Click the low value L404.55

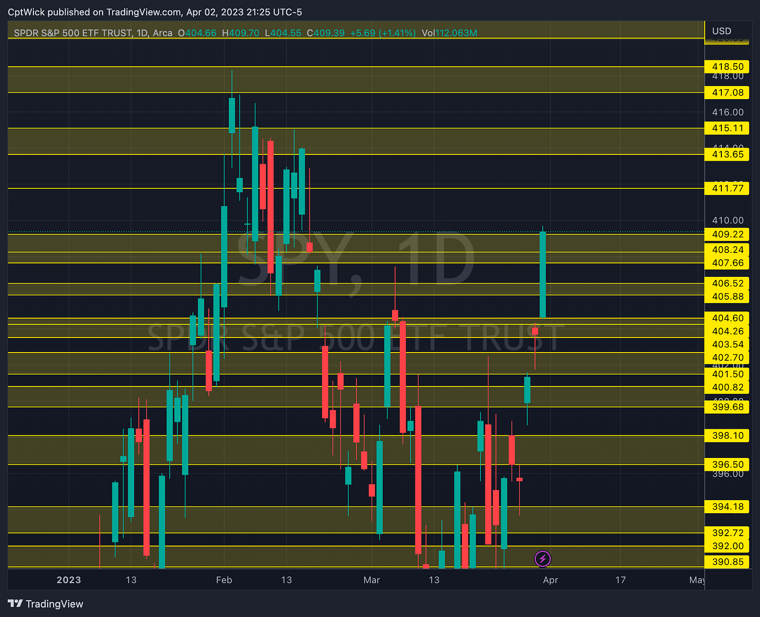[x=283, y=33]
